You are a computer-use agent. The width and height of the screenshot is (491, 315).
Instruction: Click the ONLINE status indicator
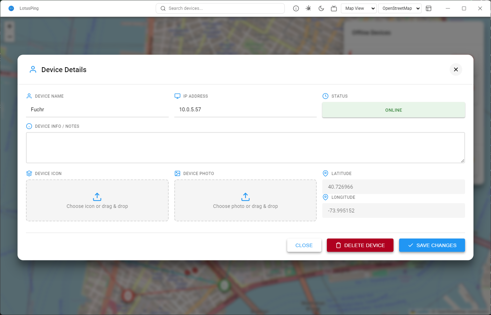(394, 110)
